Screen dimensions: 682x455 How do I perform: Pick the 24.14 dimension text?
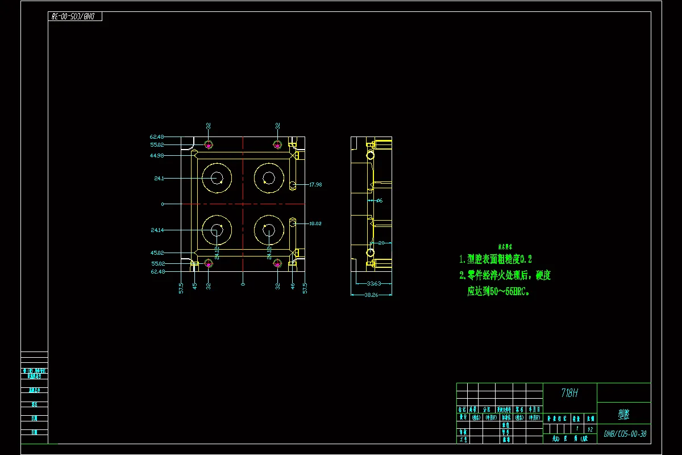pyautogui.click(x=157, y=230)
